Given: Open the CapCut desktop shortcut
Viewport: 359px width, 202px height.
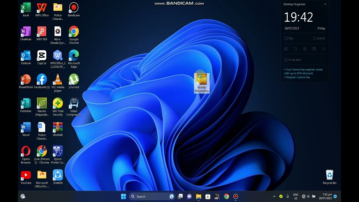Looking at the screenshot, I should pyautogui.click(x=42, y=58).
